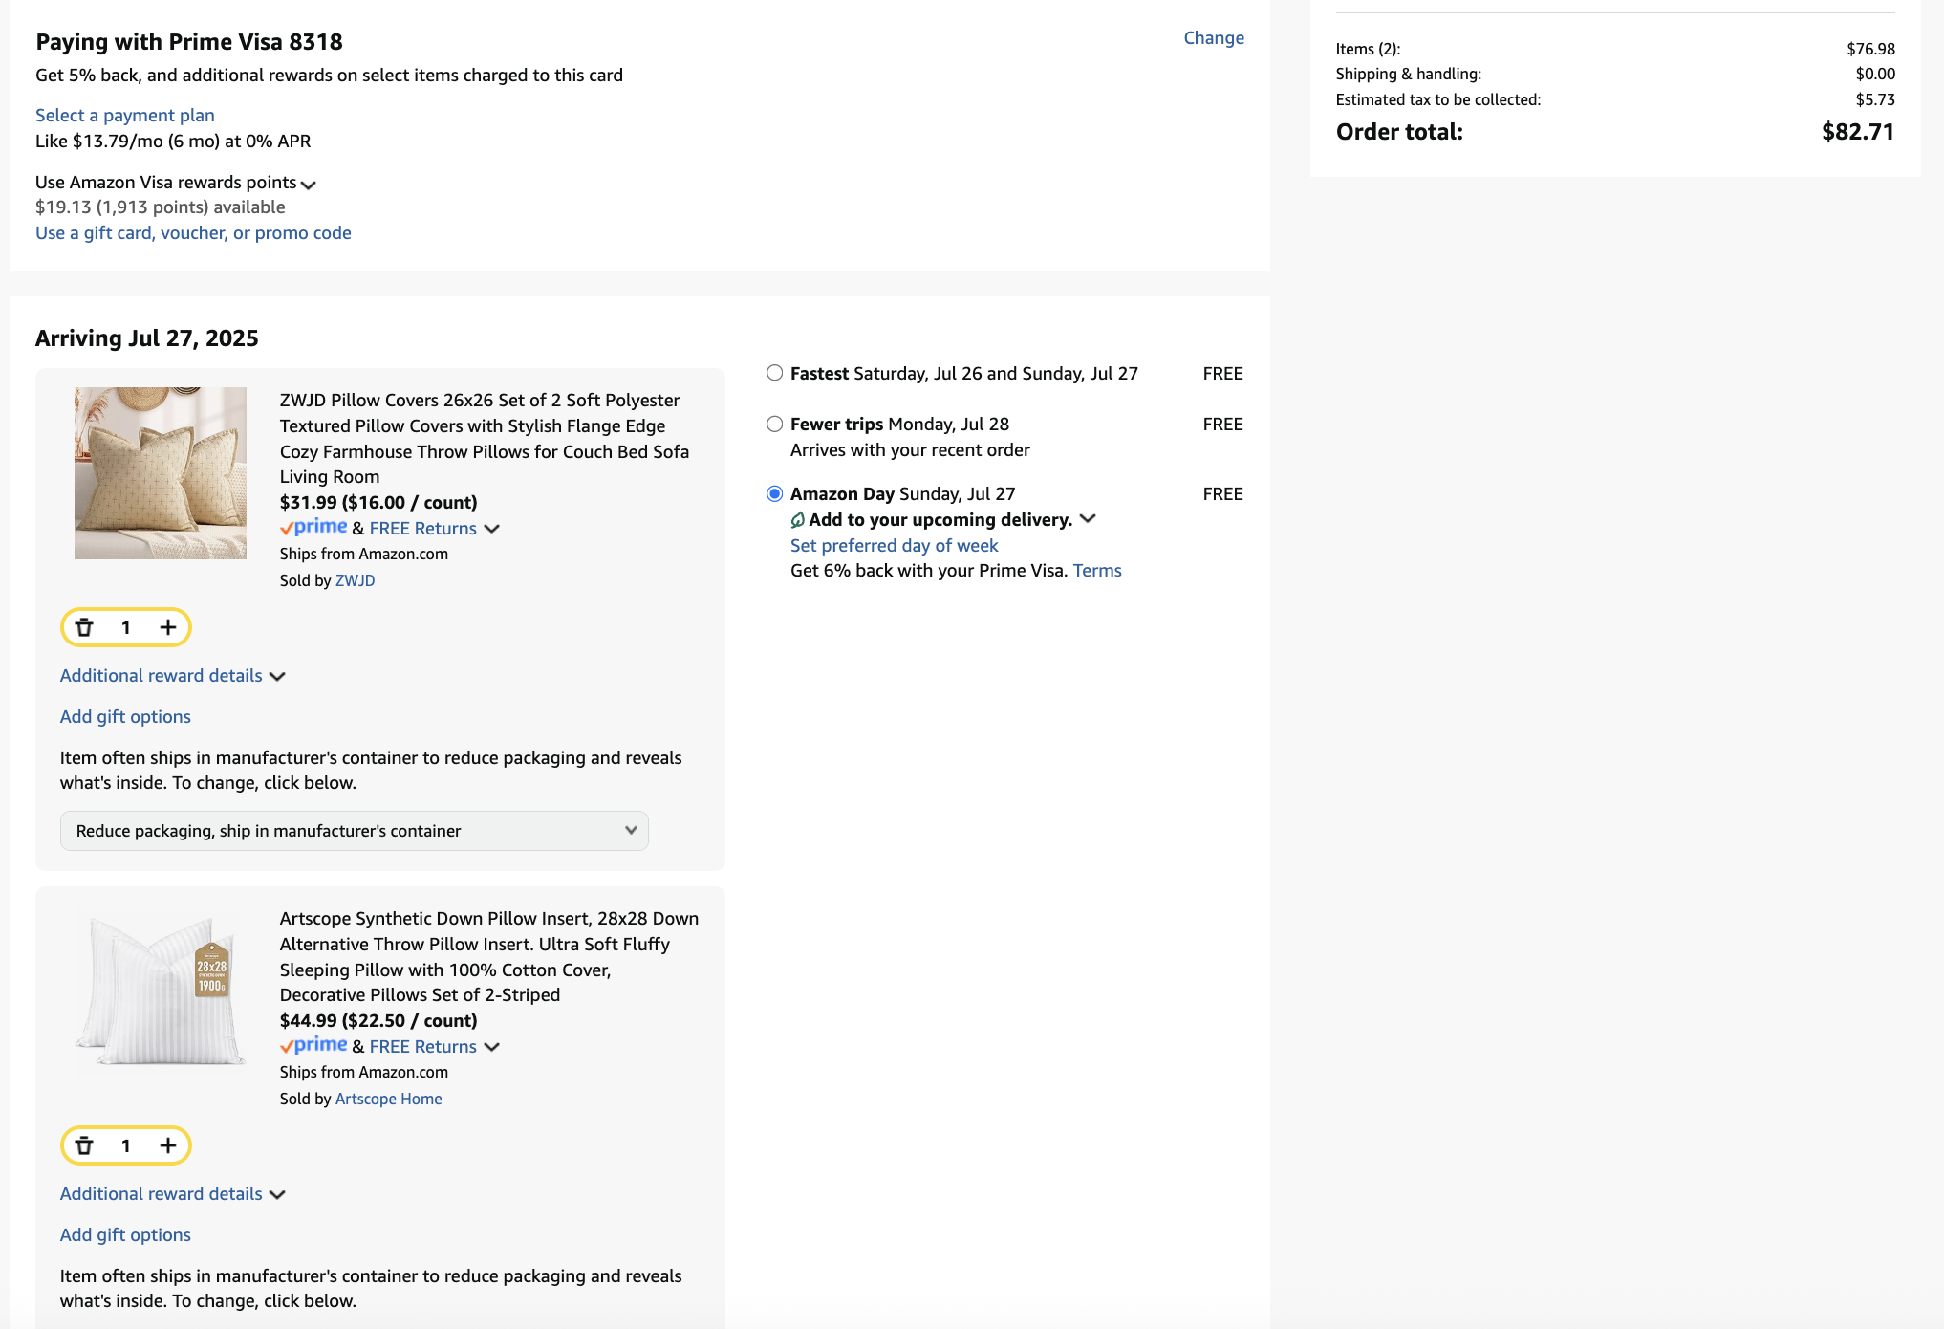Select Fewer trips Monday Jul 28 option

click(774, 424)
